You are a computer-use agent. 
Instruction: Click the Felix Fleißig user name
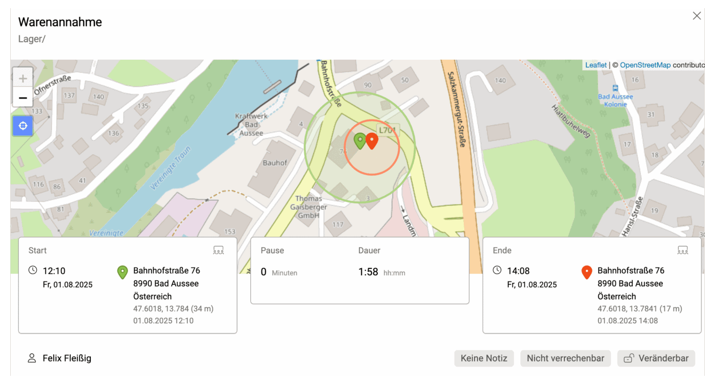tap(66, 358)
